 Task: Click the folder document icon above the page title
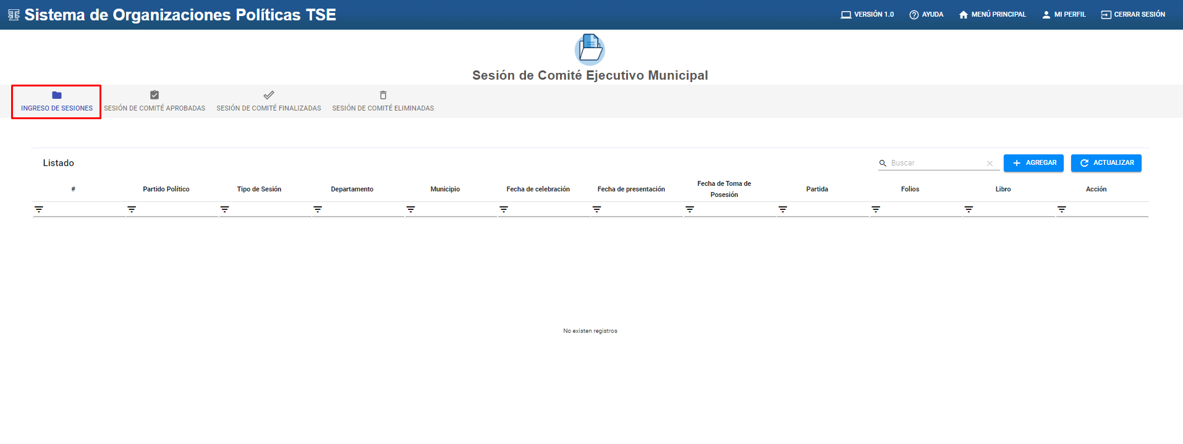pos(590,49)
